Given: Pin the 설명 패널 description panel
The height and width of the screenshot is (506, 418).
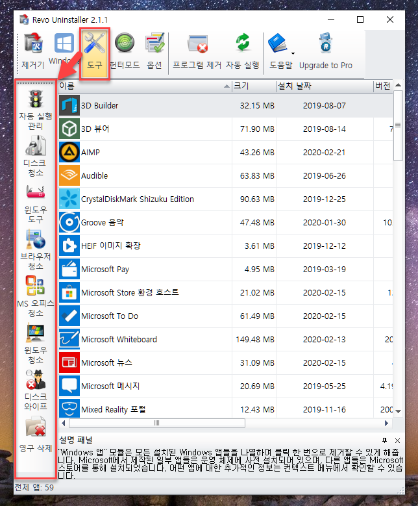Looking at the screenshot, I should point(384,440).
